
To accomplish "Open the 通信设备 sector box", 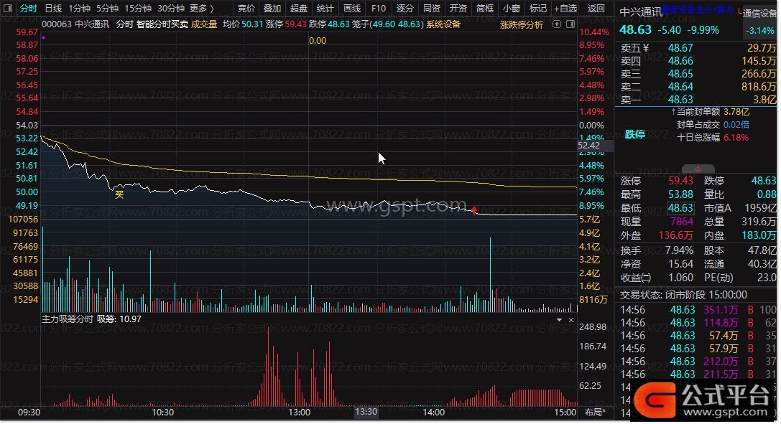I will pos(759,13).
